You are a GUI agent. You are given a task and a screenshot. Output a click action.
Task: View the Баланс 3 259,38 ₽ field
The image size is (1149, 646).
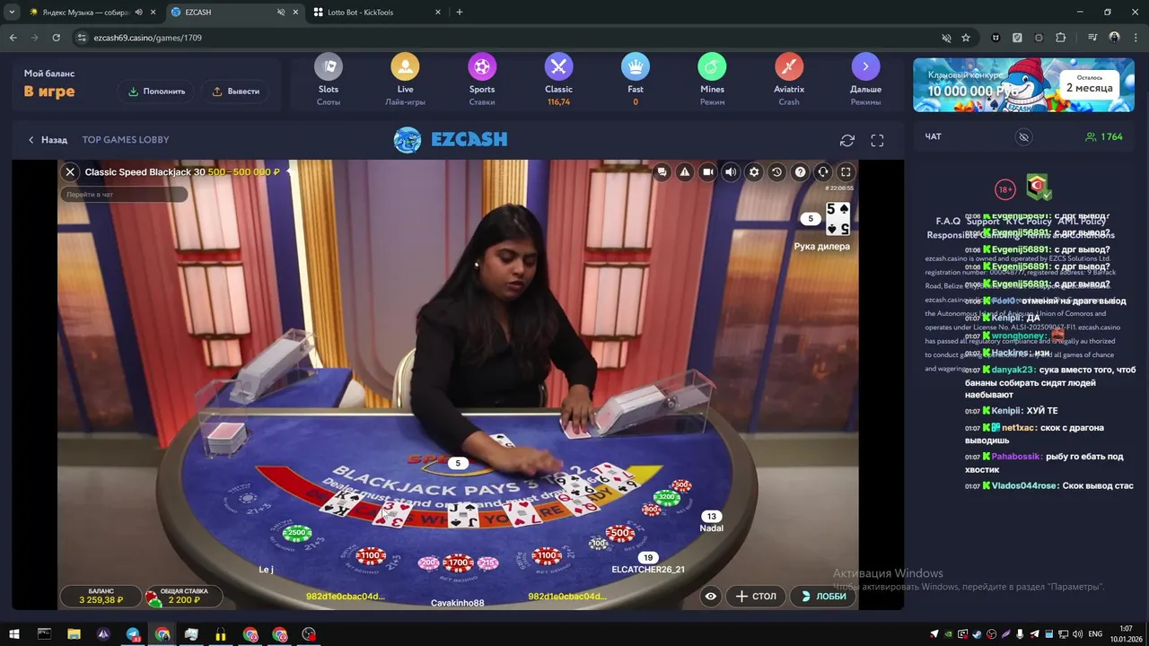coord(101,596)
